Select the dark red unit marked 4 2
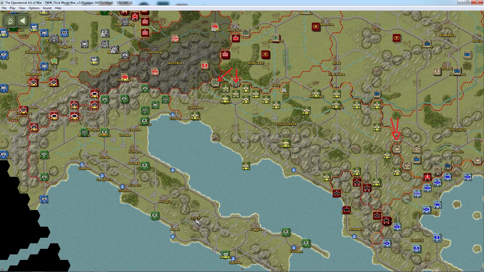This screenshot has width=484, height=272. pyautogui.click(x=357, y=182)
